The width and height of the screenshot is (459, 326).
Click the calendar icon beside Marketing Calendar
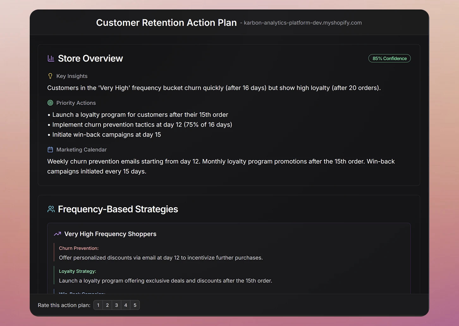click(50, 149)
